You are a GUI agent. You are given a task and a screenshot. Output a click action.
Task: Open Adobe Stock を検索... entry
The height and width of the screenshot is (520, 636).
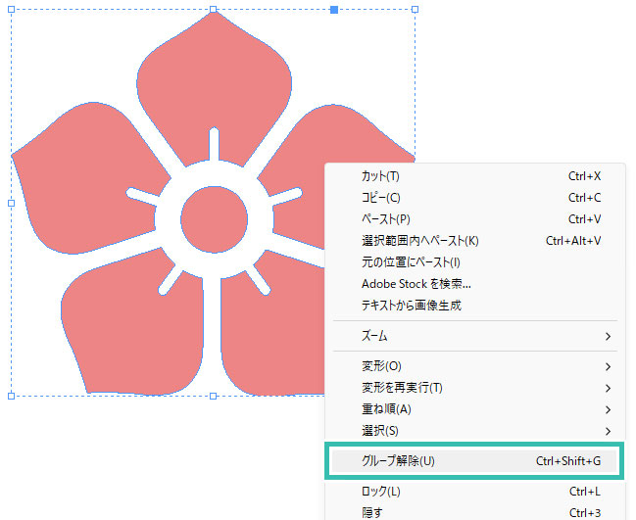click(x=474, y=284)
